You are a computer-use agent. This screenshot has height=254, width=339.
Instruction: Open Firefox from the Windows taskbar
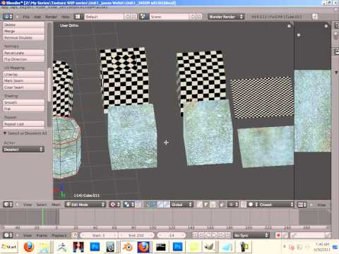(29, 247)
